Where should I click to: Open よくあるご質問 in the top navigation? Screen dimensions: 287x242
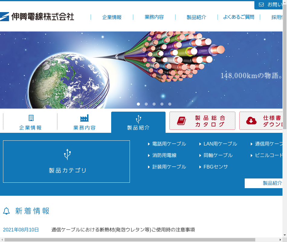pos(238,17)
